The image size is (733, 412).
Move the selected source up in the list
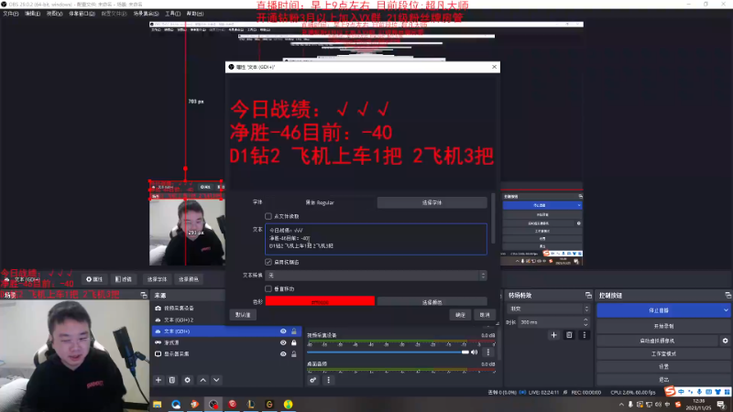pyautogui.click(x=202, y=380)
